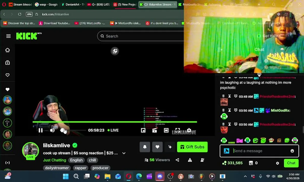Expand the stream title chevron
Screen dimensions: 304x182
coord(124,153)
